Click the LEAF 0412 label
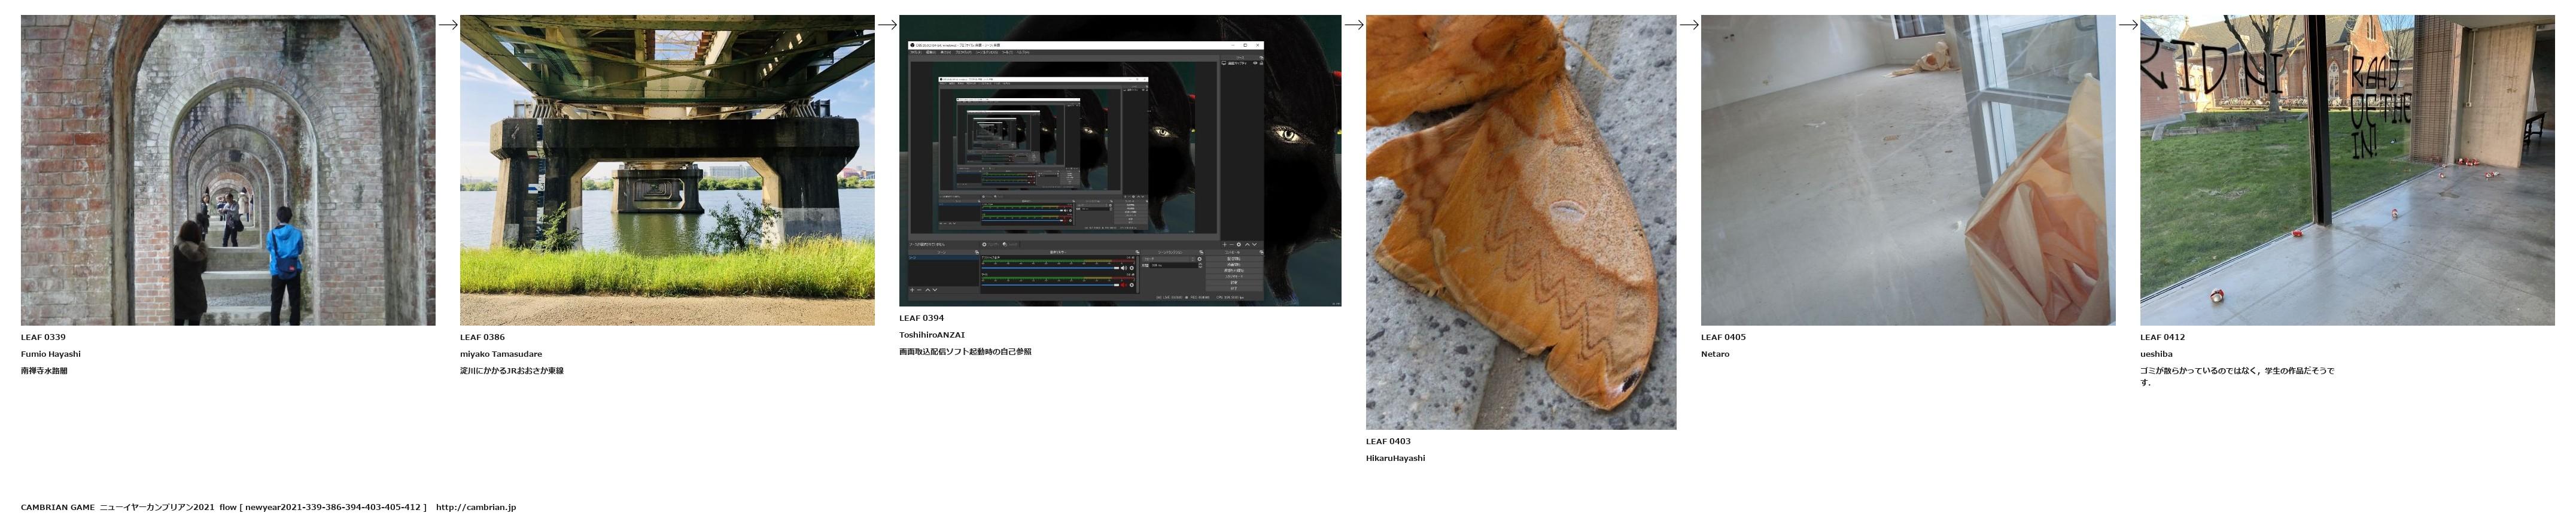The width and height of the screenshot is (2576, 522). 2162,337
